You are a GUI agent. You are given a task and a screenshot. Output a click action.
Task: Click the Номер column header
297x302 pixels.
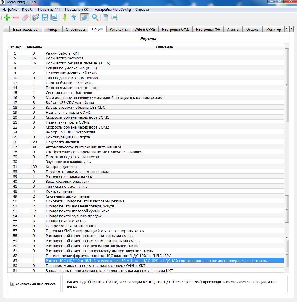[15, 47]
